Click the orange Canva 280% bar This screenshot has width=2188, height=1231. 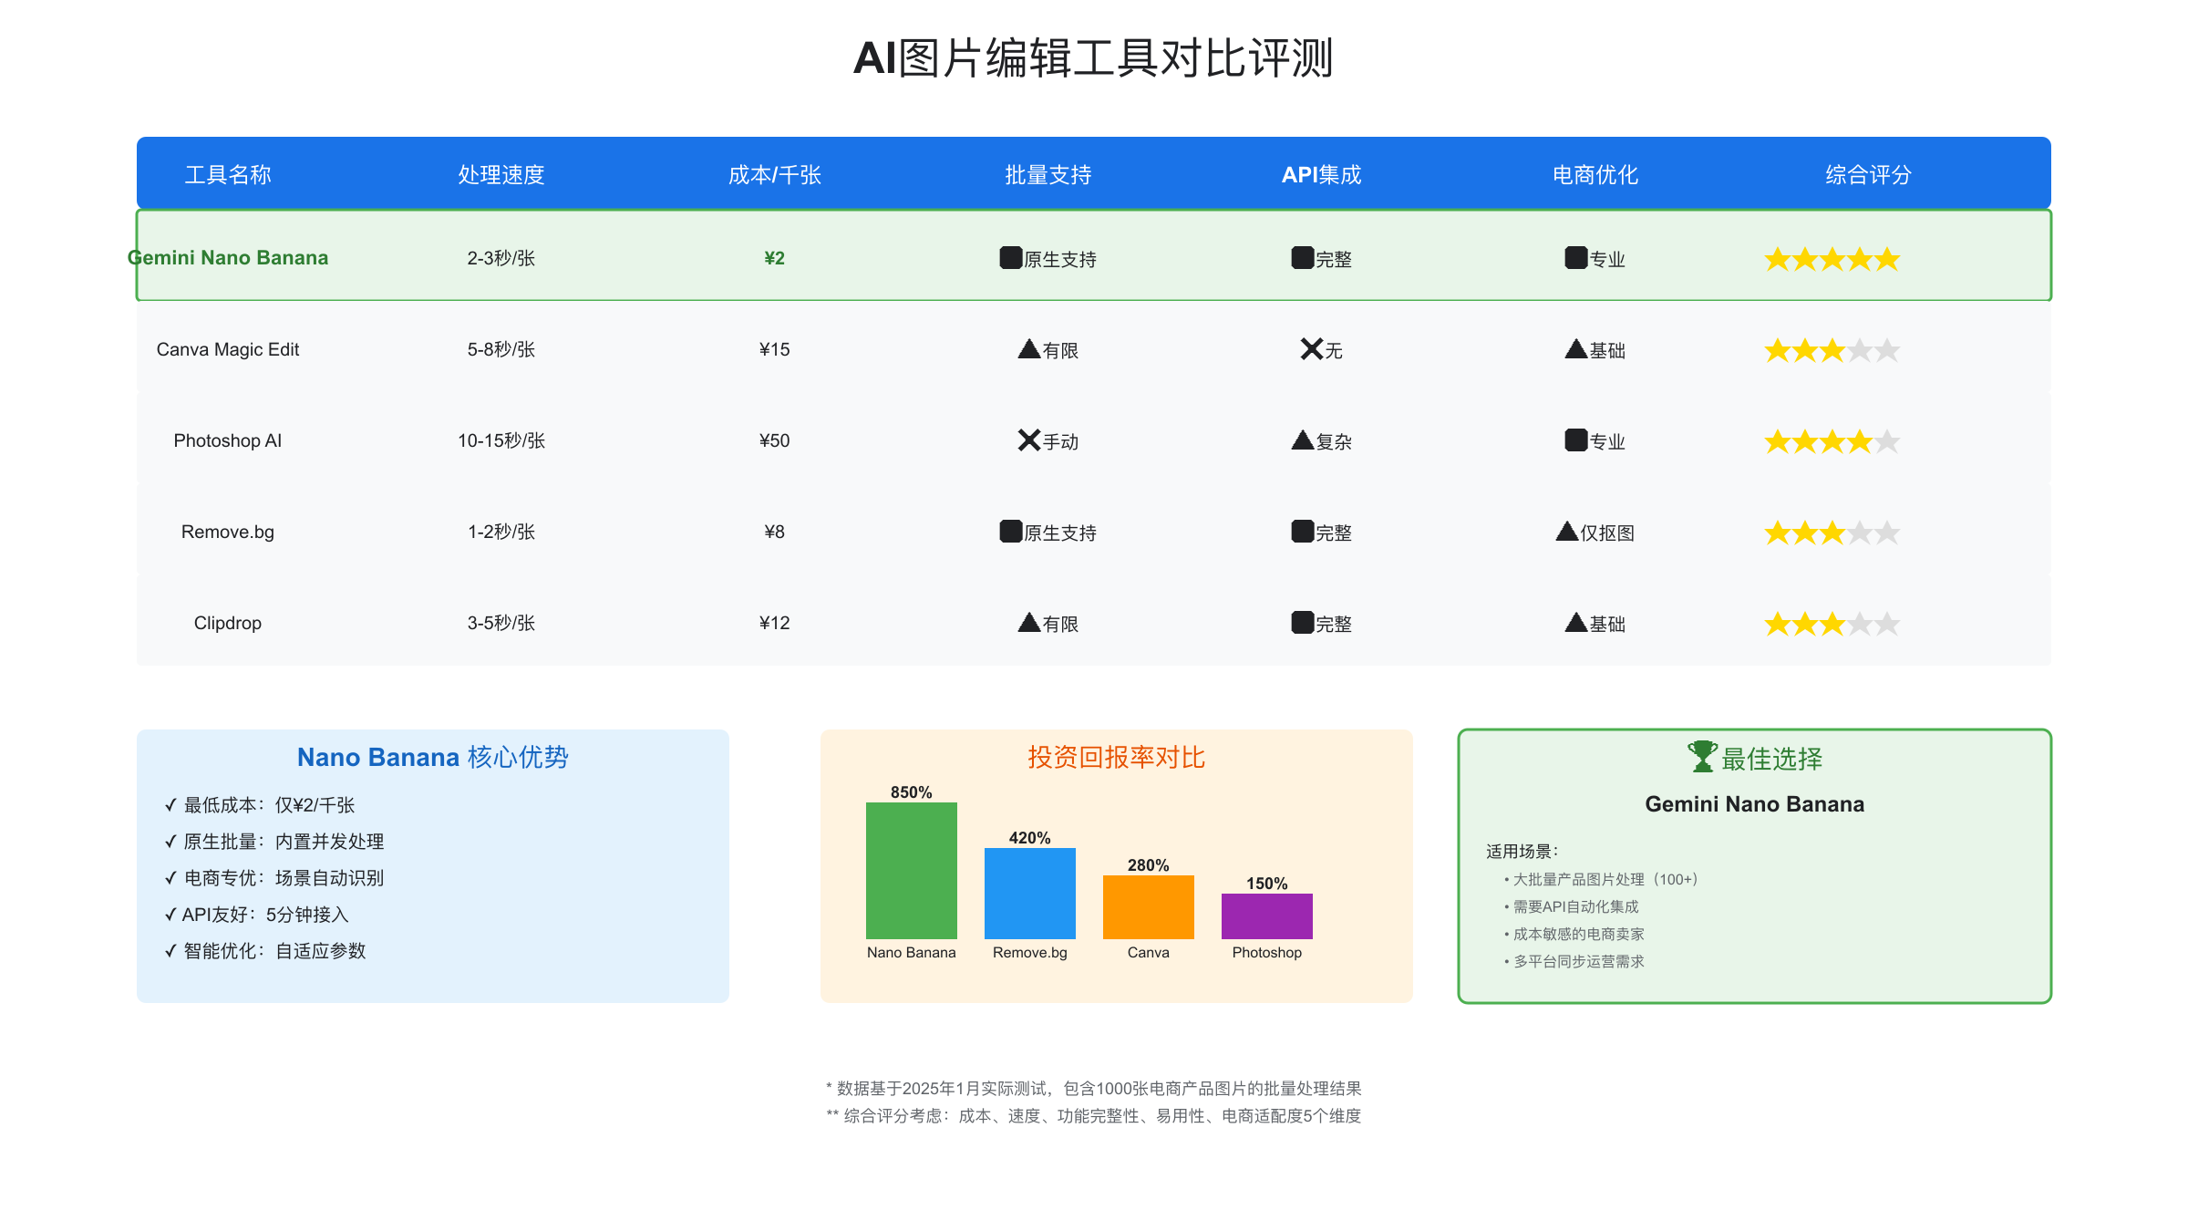click(x=1149, y=907)
